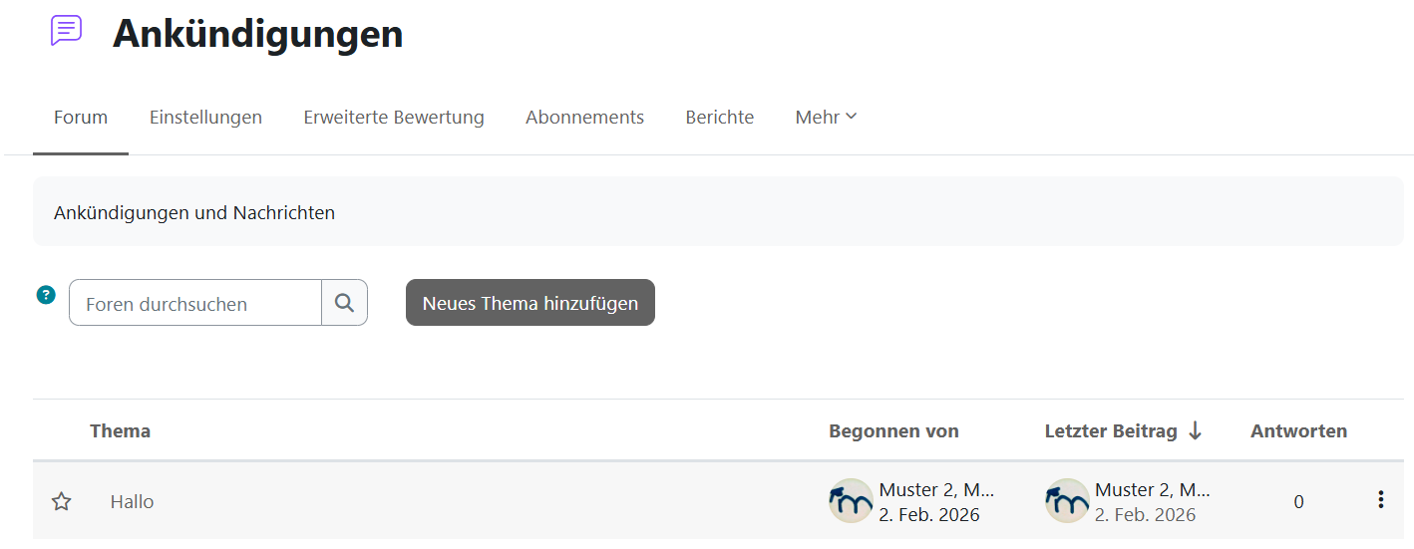Open the forum search help icon

point(46,295)
